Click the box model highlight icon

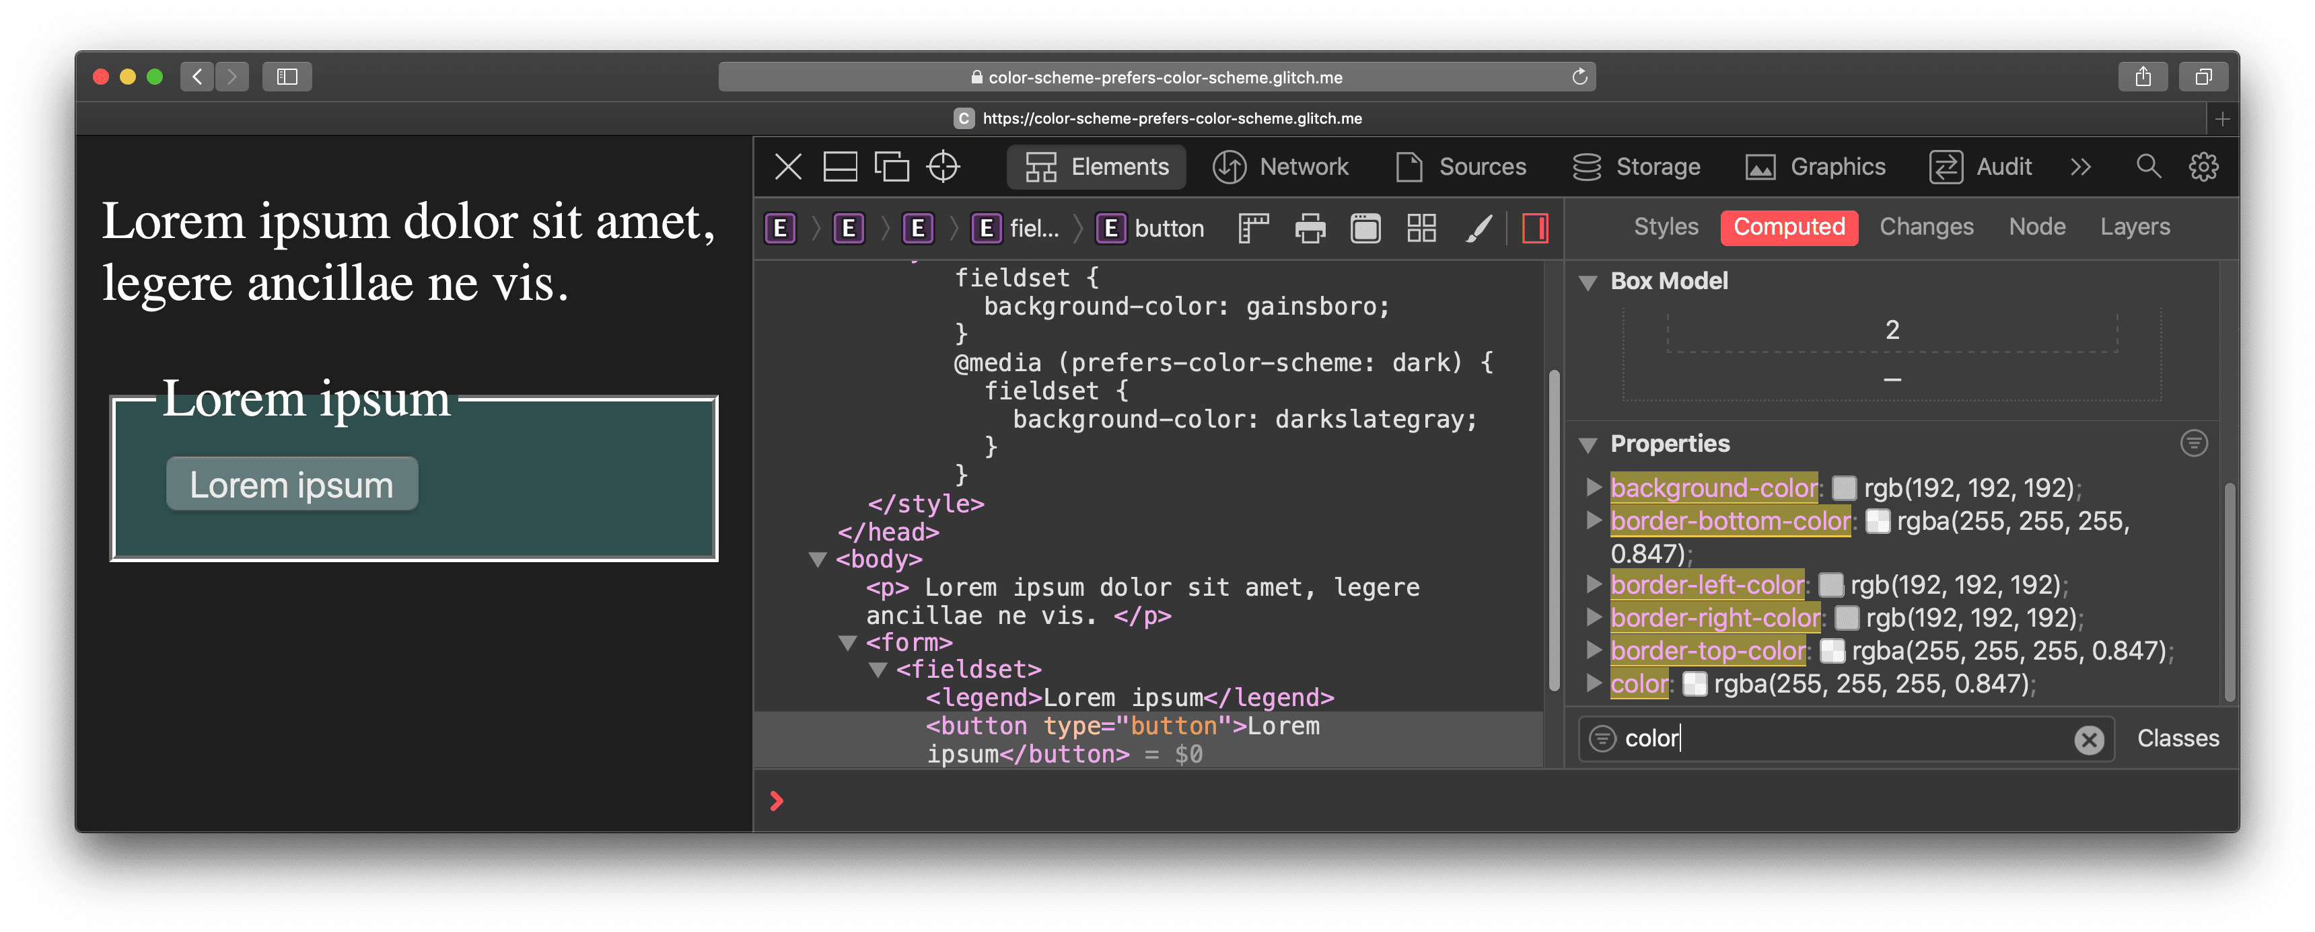[1537, 227]
